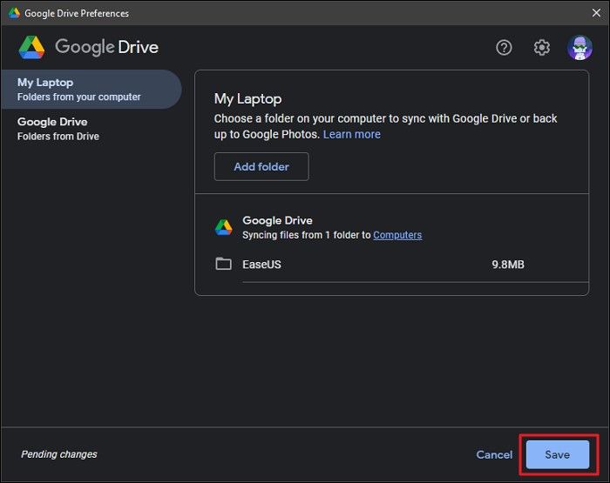Switch to the Google Drive sidebar tab
The height and width of the screenshot is (483, 610).
pyautogui.click(x=58, y=129)
